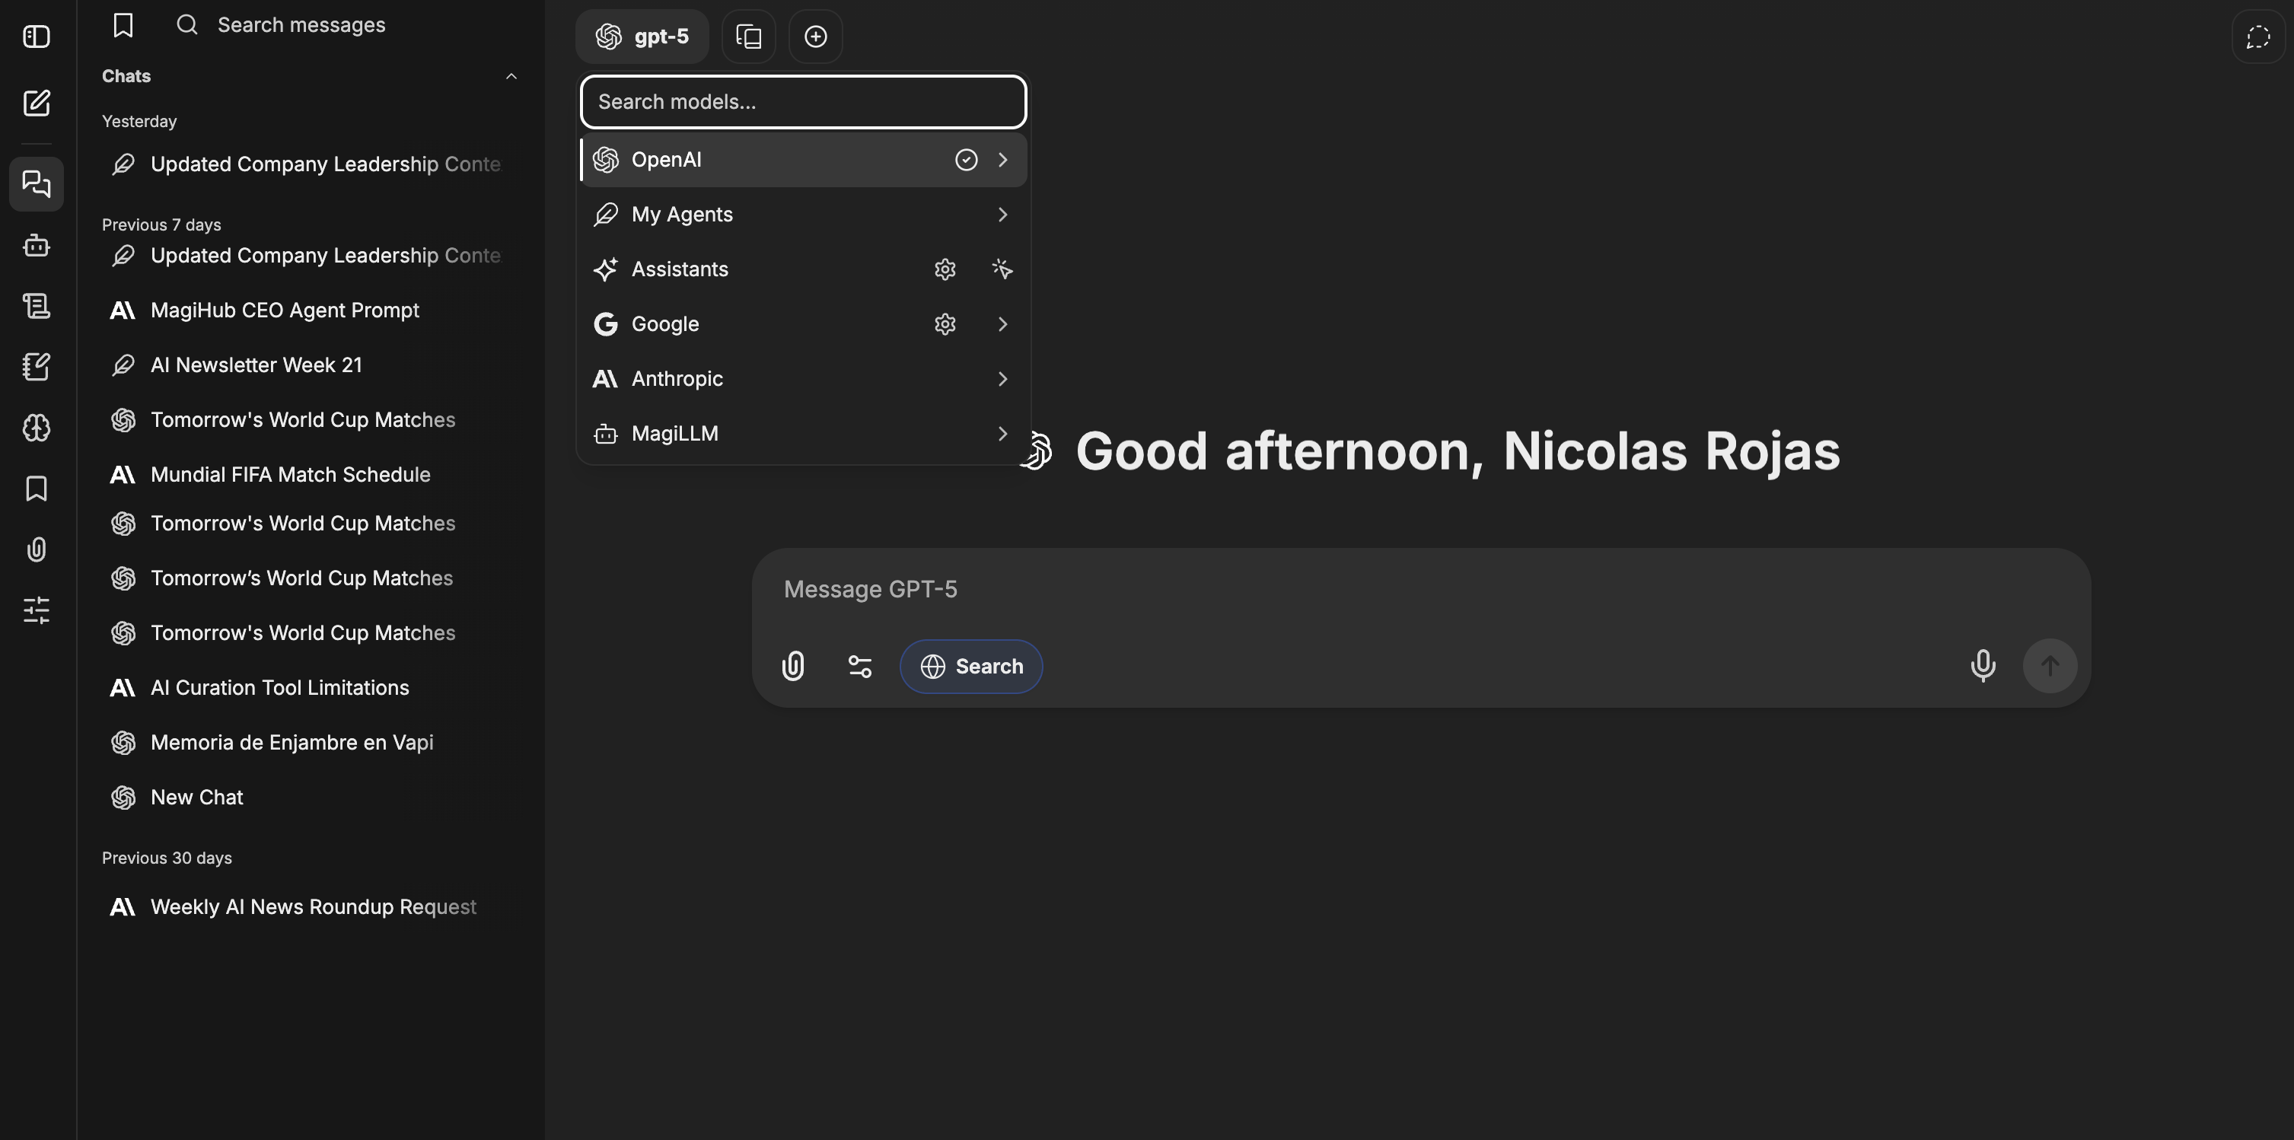Open Memoria de Enjambre en Vapi chat
This screenshot has width=2294, height=1140.
click(310, 743)
